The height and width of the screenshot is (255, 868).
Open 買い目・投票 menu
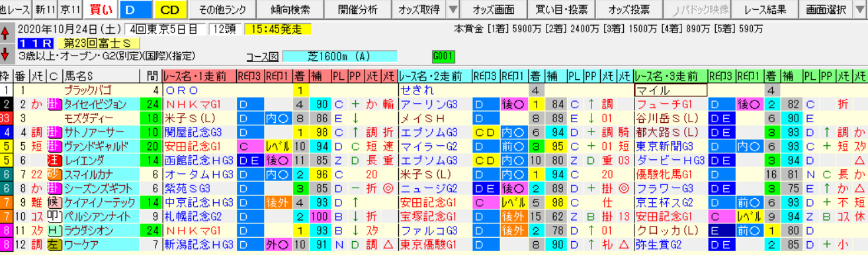click(x=561, y=9)
